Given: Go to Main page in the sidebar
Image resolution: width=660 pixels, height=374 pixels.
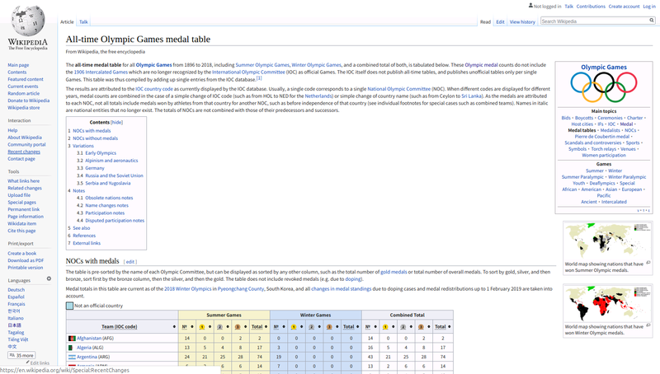Looking at the screenshot, I should 18,65.
